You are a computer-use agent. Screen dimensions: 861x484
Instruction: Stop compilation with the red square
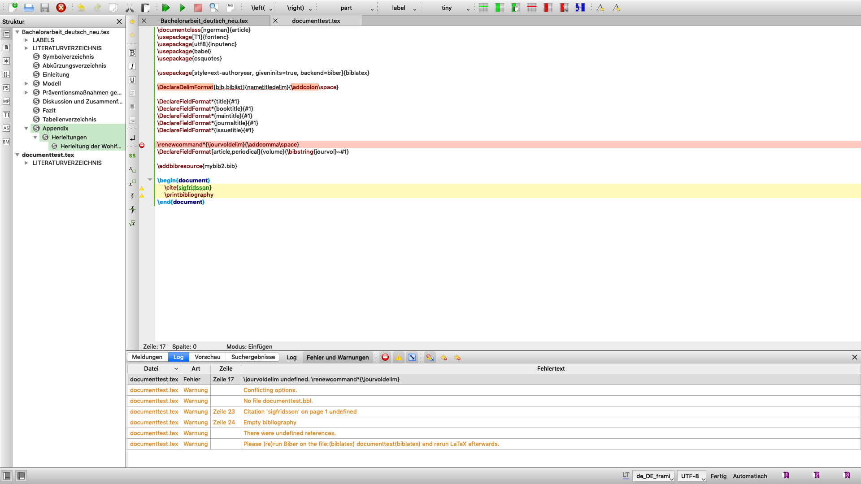click(198, 7)
